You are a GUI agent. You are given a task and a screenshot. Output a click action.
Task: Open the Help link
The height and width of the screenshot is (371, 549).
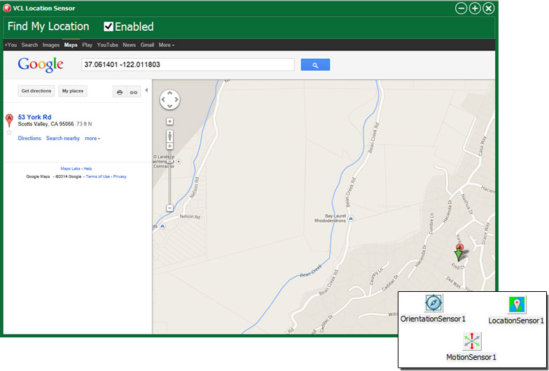[x=88, y=168]
